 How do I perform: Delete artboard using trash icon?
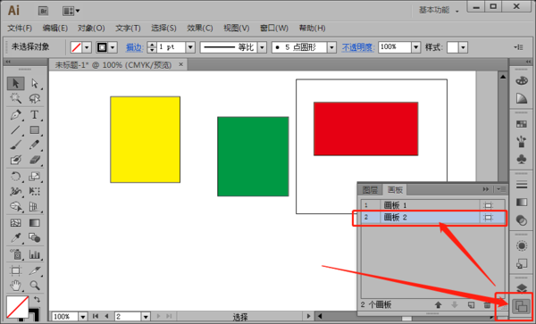(x=488, y=305)
